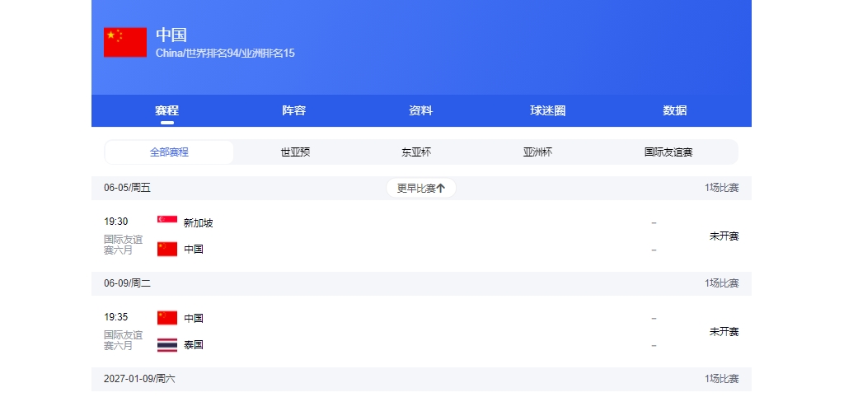Click the 19:30 kickoff time
This screenshot has height=397, width=858.
pyautogui.click(x=116, y=222)
